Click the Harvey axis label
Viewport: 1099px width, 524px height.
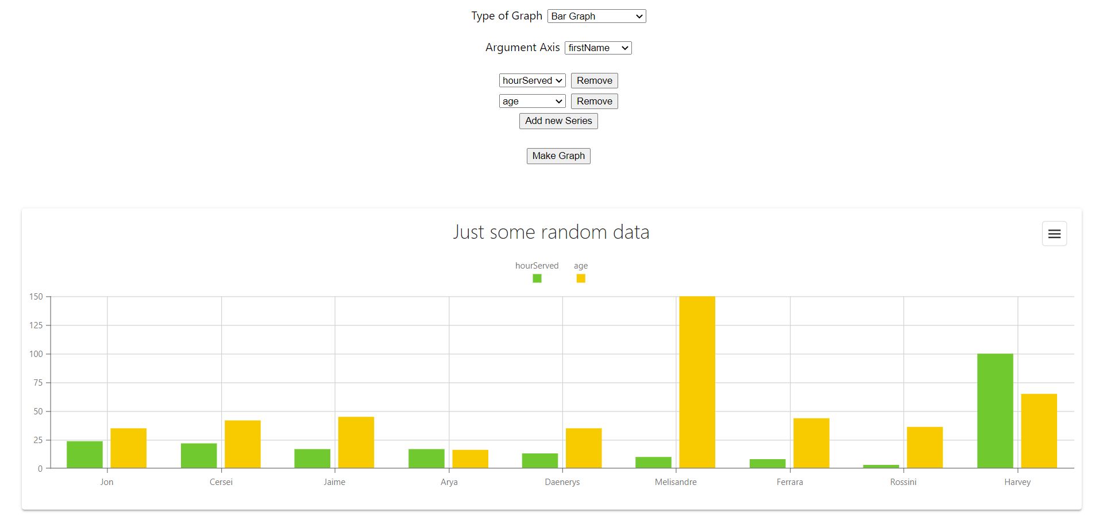point(1017,482)
